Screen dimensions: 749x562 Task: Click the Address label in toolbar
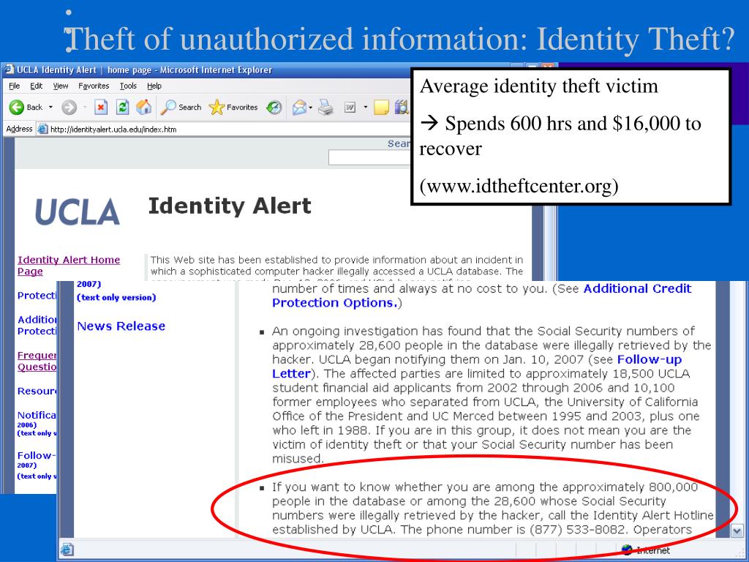19,129
